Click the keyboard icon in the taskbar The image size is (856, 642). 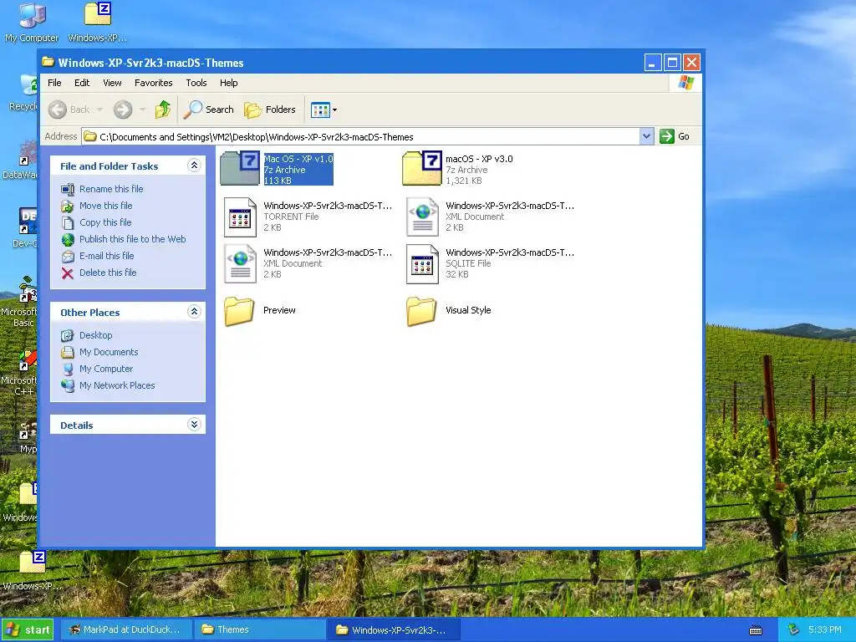tap(756, 630)
